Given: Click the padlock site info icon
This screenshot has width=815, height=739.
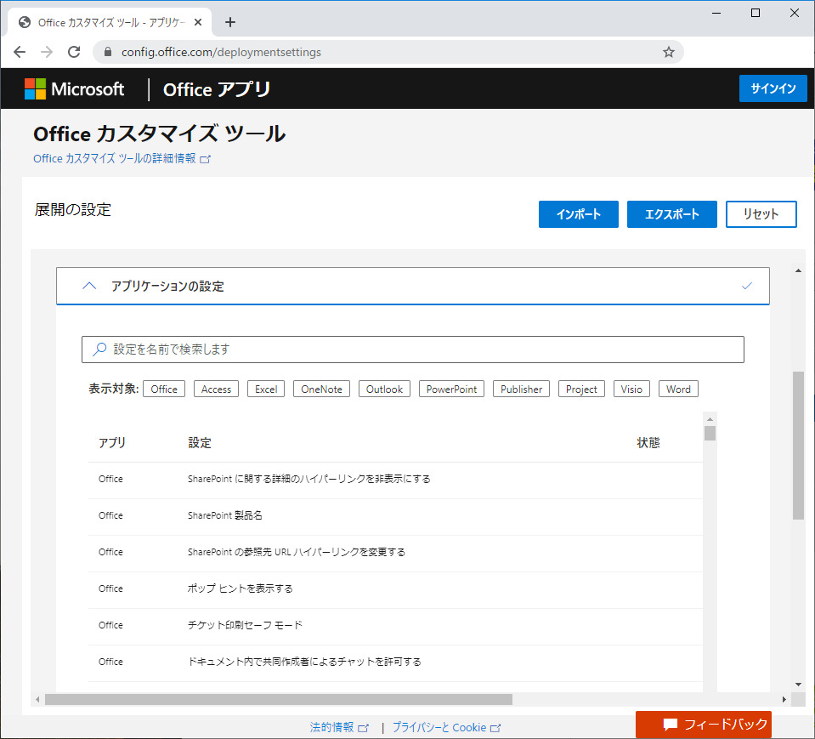Looking at the screenshot, I should [108, 52].
